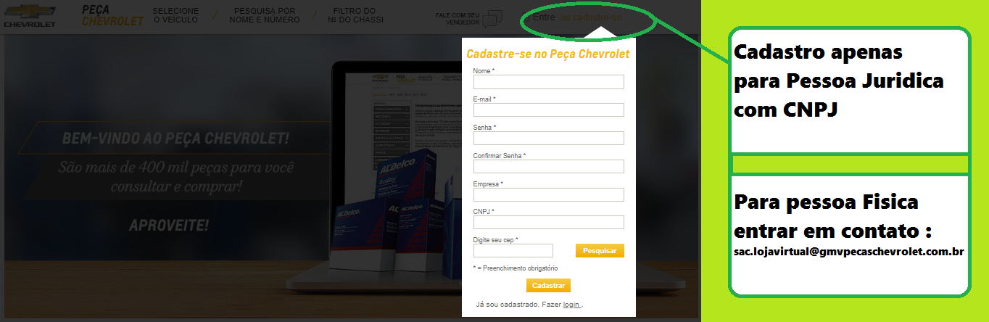The width and height of the screenshot is (989, 322).
Task: Click the chat bubbles vendor icon
Action: point(492,18)
